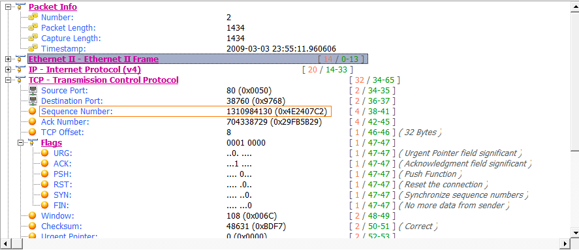Select the Capture Length row label
Screen dimensions: 579x250
pos(71,38)
